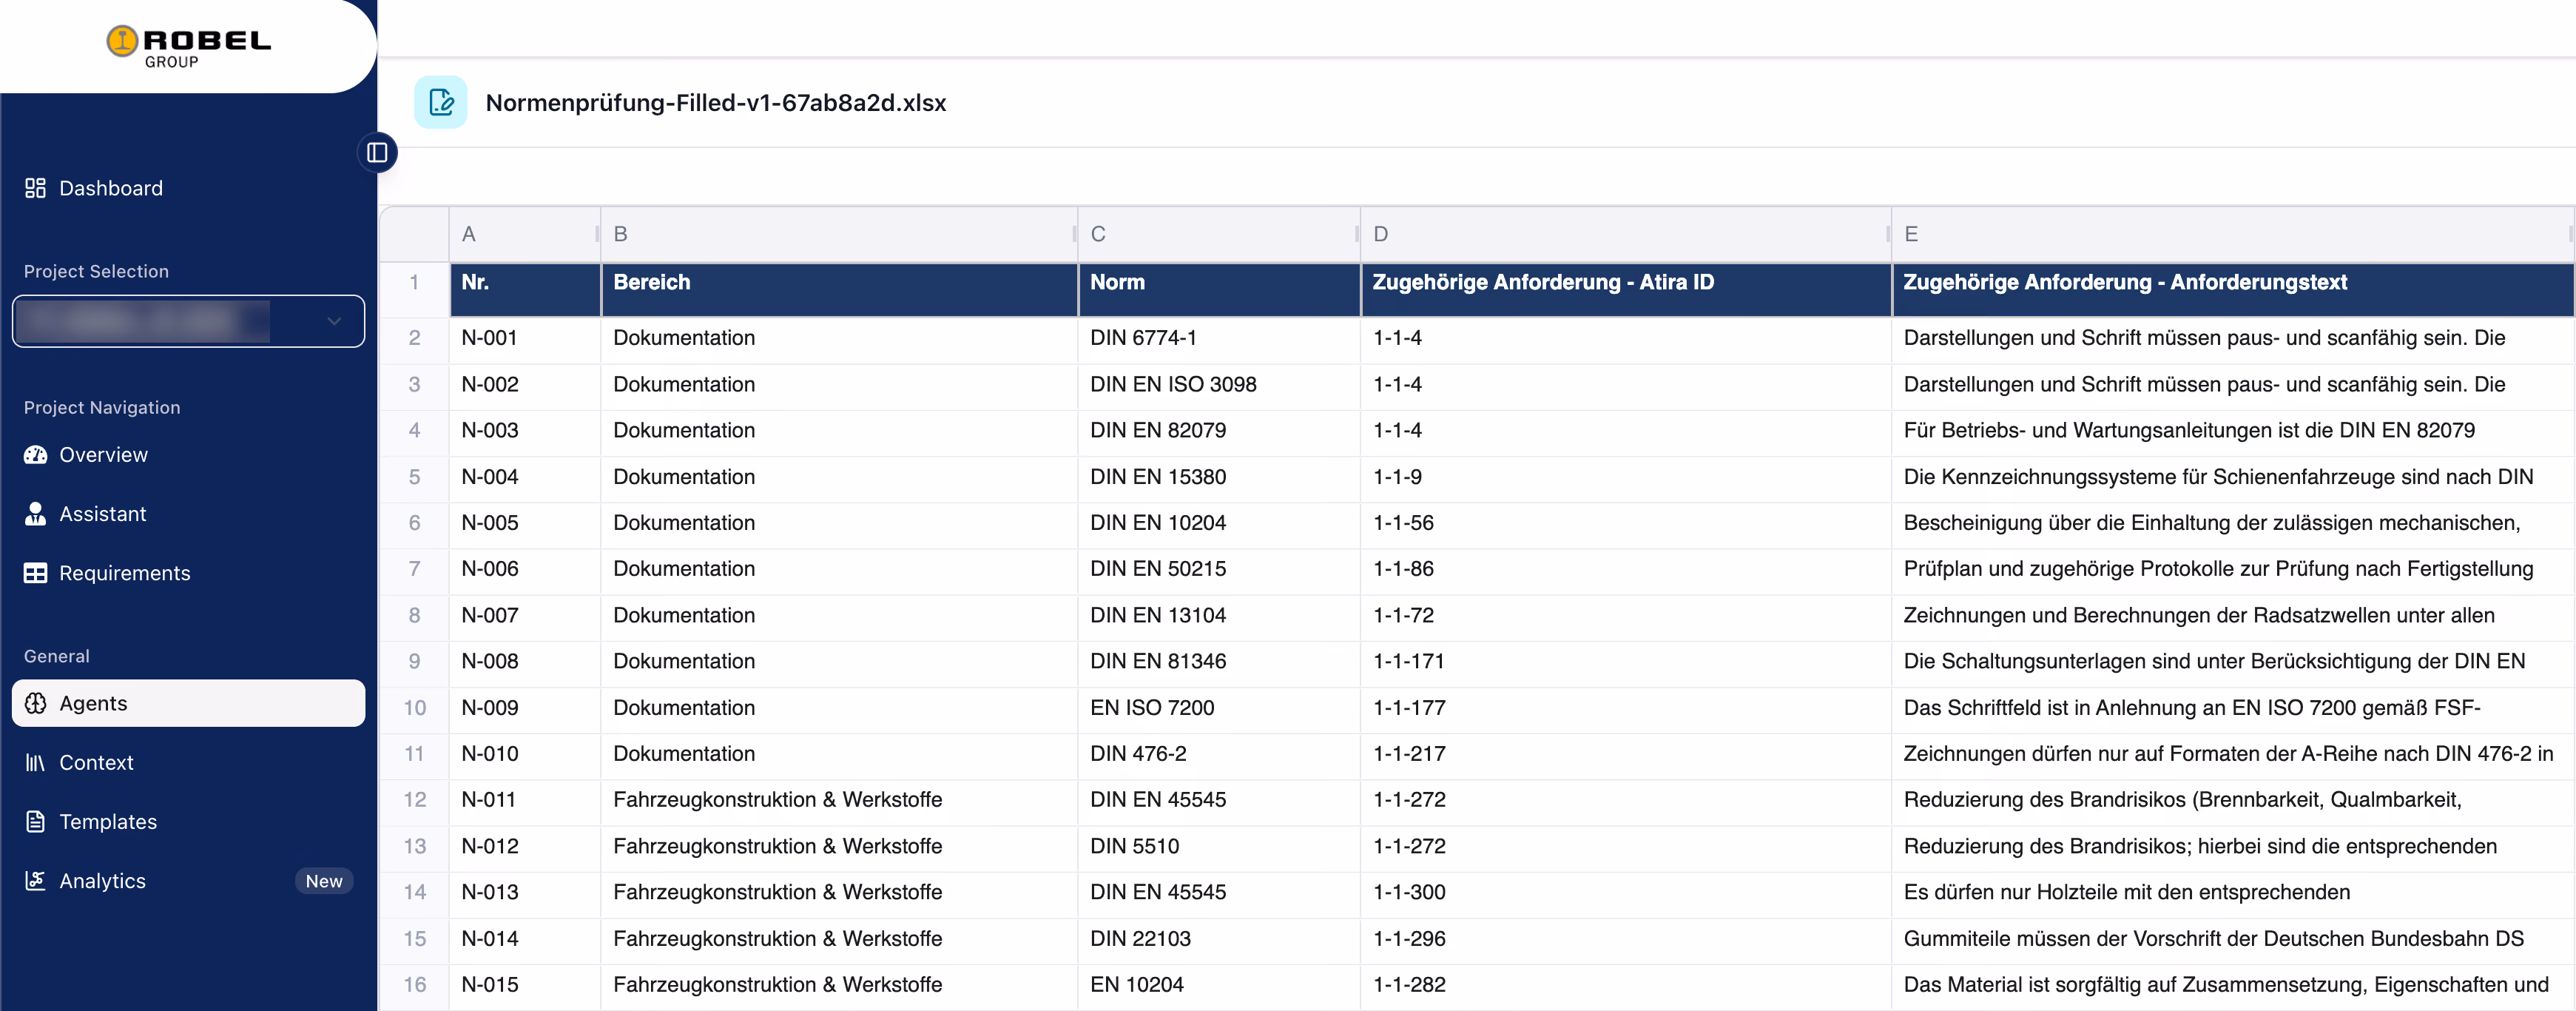Select cell N-001
Viewport: 2576px width, 1011px height.
[x=524, y=338]
